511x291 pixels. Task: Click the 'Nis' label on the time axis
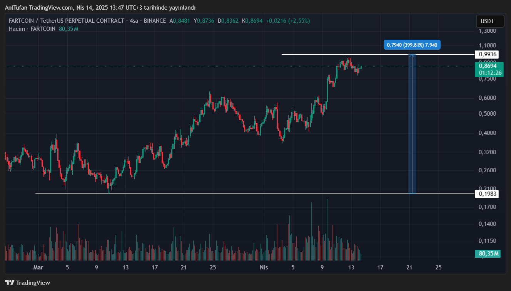264,267
